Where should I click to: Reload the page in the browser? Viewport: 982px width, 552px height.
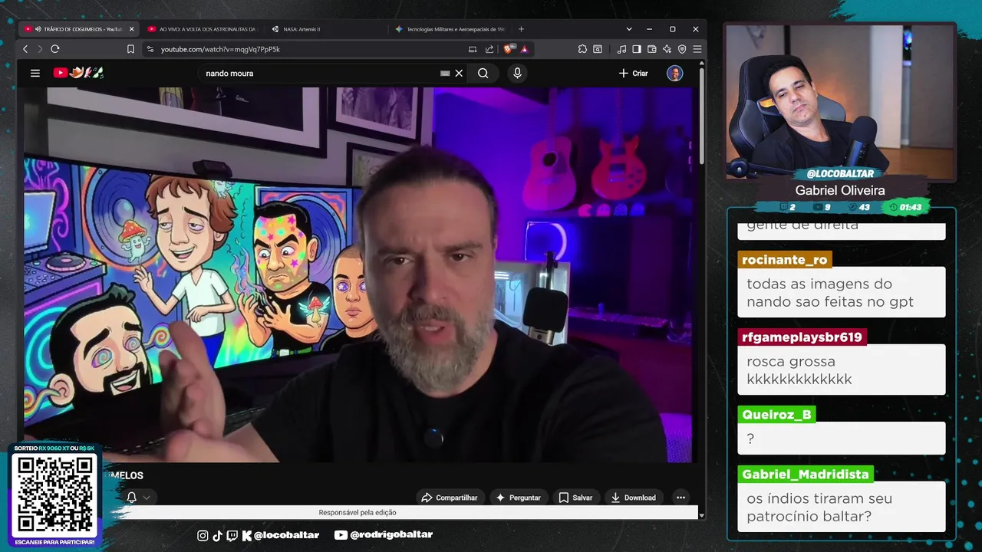(x=54, y=49)
